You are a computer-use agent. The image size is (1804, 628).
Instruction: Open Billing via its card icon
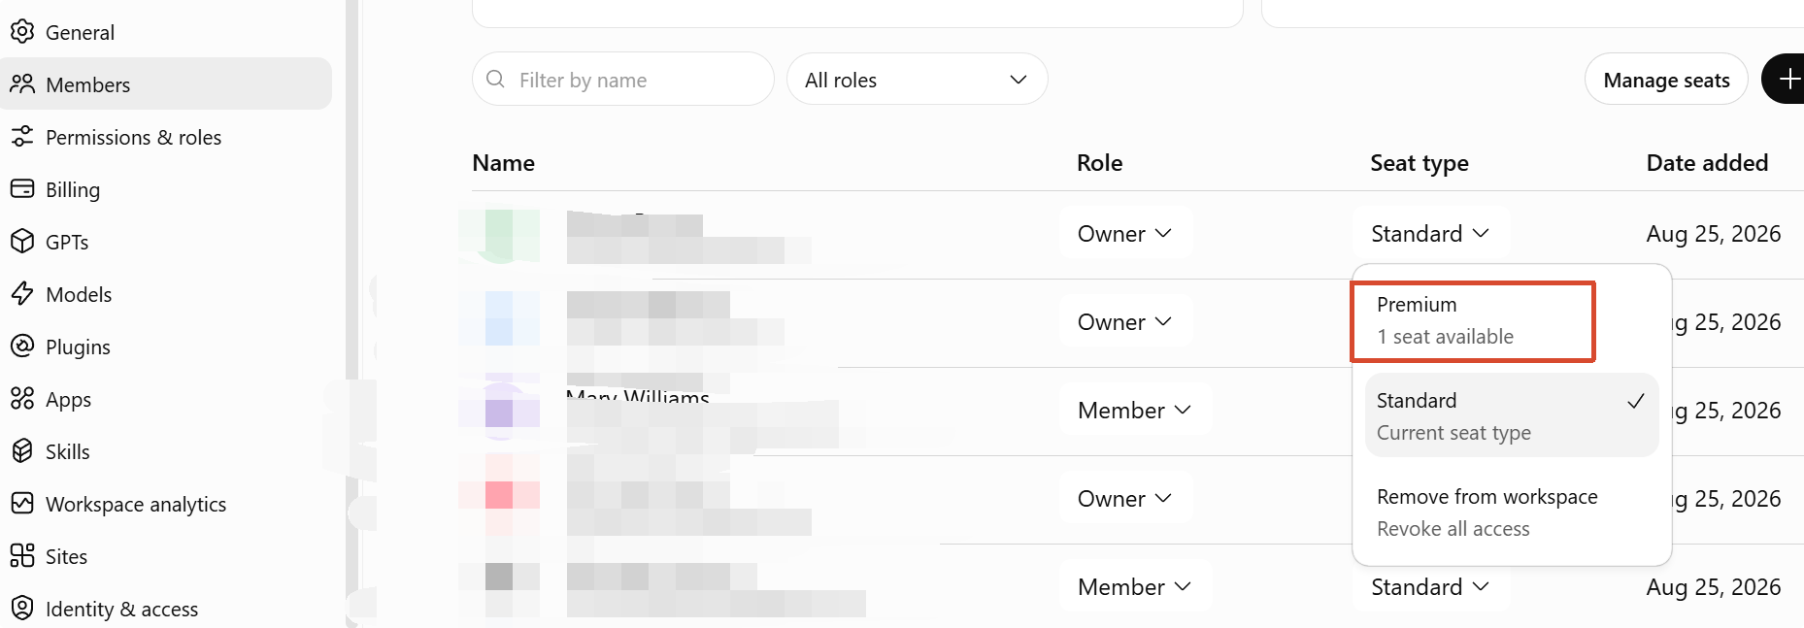(x=22, y=189)
